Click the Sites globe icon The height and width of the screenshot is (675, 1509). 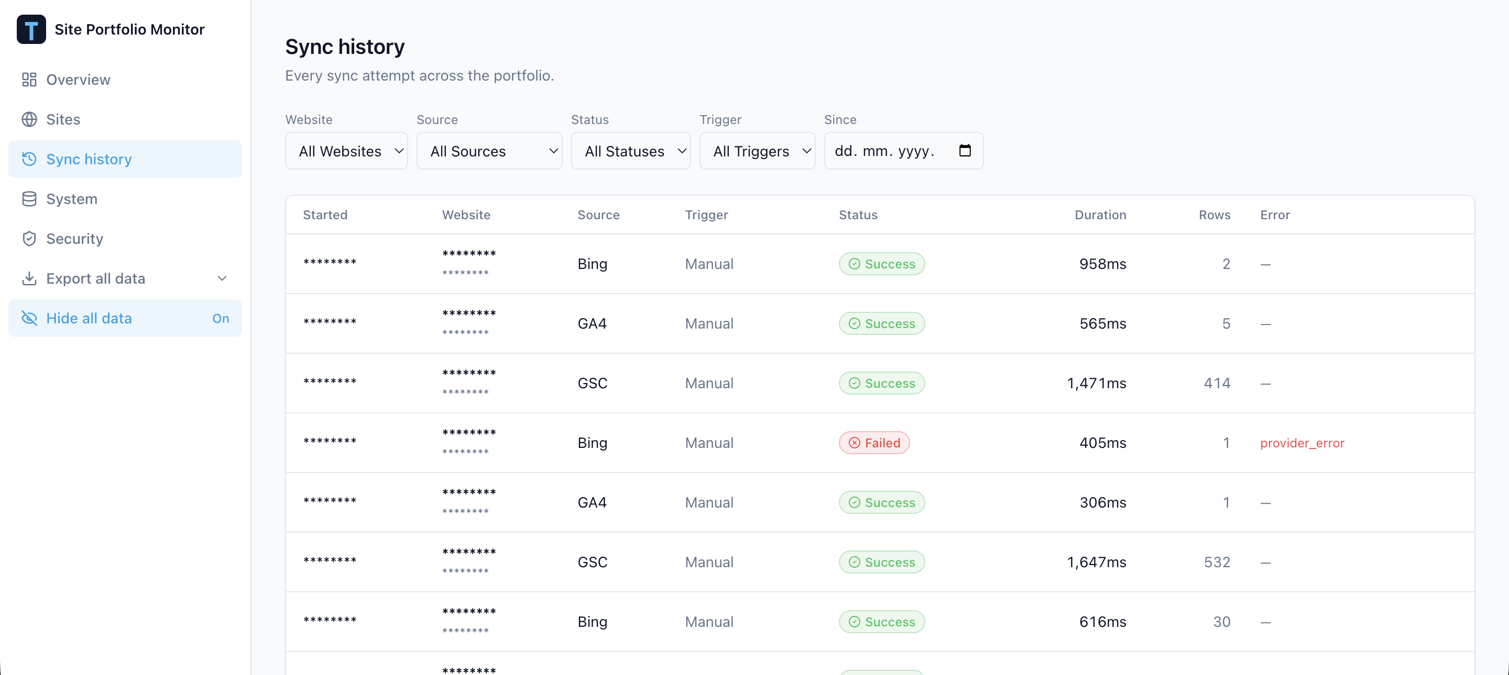29,119
